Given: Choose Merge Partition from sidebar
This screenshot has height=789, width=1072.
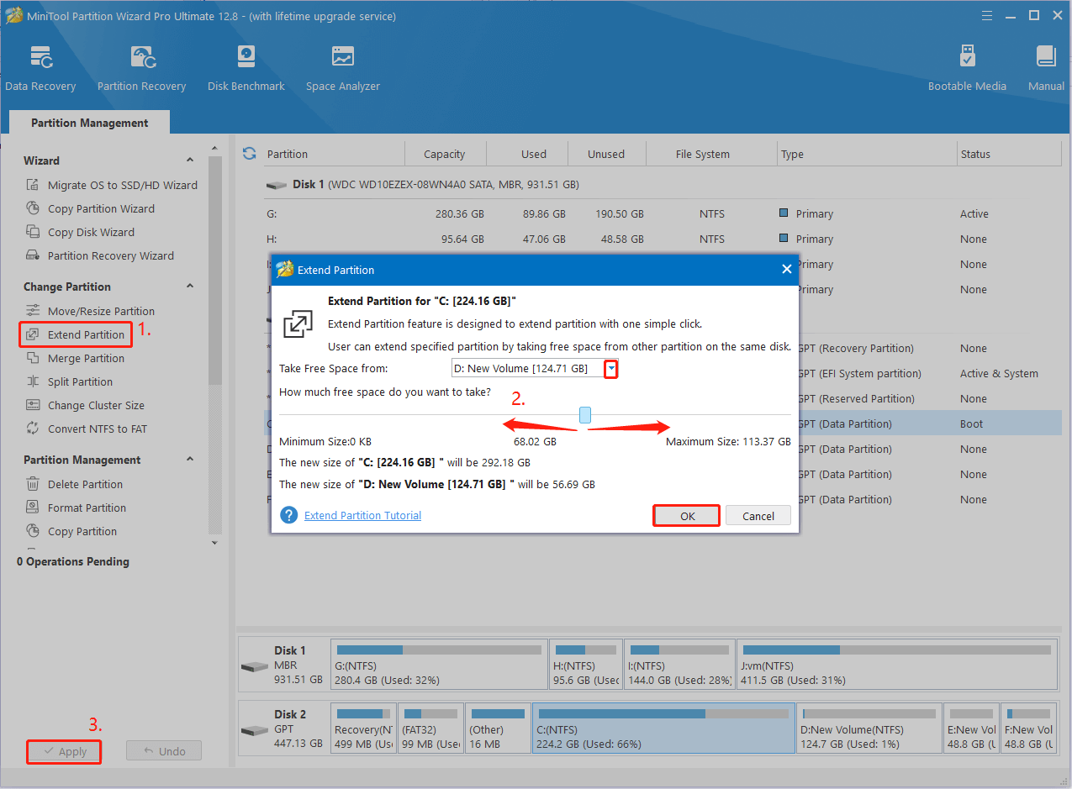Looking at the screenshot, I should coord(86,358).
